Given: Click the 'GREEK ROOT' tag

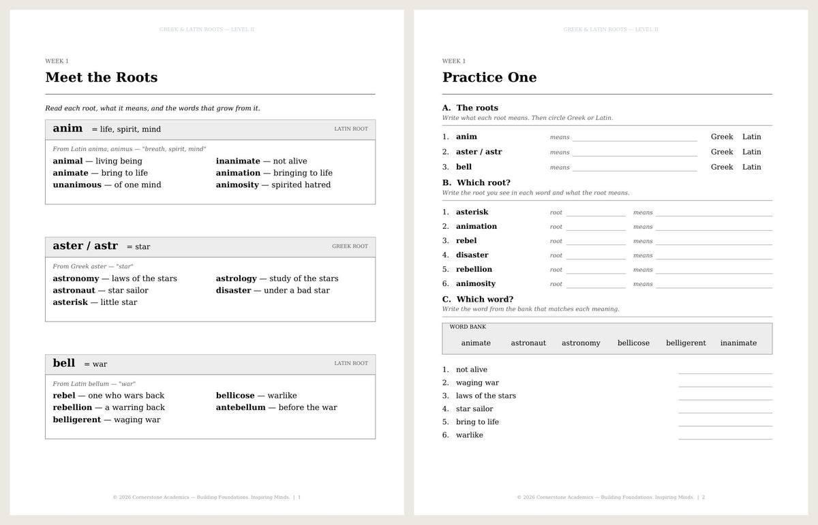Looking at the screenshot, I should tap(350, 246).
